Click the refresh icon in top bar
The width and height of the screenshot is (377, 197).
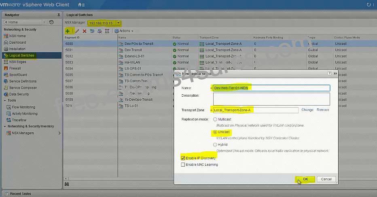pyautogui.click(x=369, y=4)
